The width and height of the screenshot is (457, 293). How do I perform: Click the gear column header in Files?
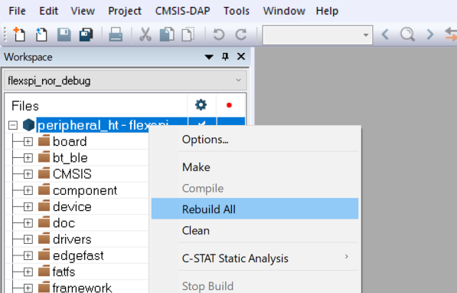[201, 105]
